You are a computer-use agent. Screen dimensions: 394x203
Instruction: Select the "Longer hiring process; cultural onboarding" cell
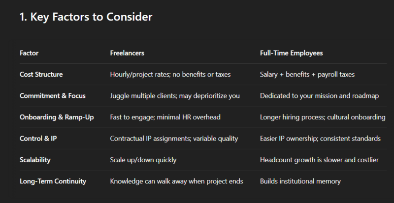323,117
